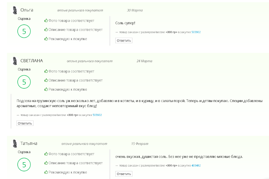
Task: Open purchase link 503902 in СВЕТЛАНА's review
Action: click(97, 115)
